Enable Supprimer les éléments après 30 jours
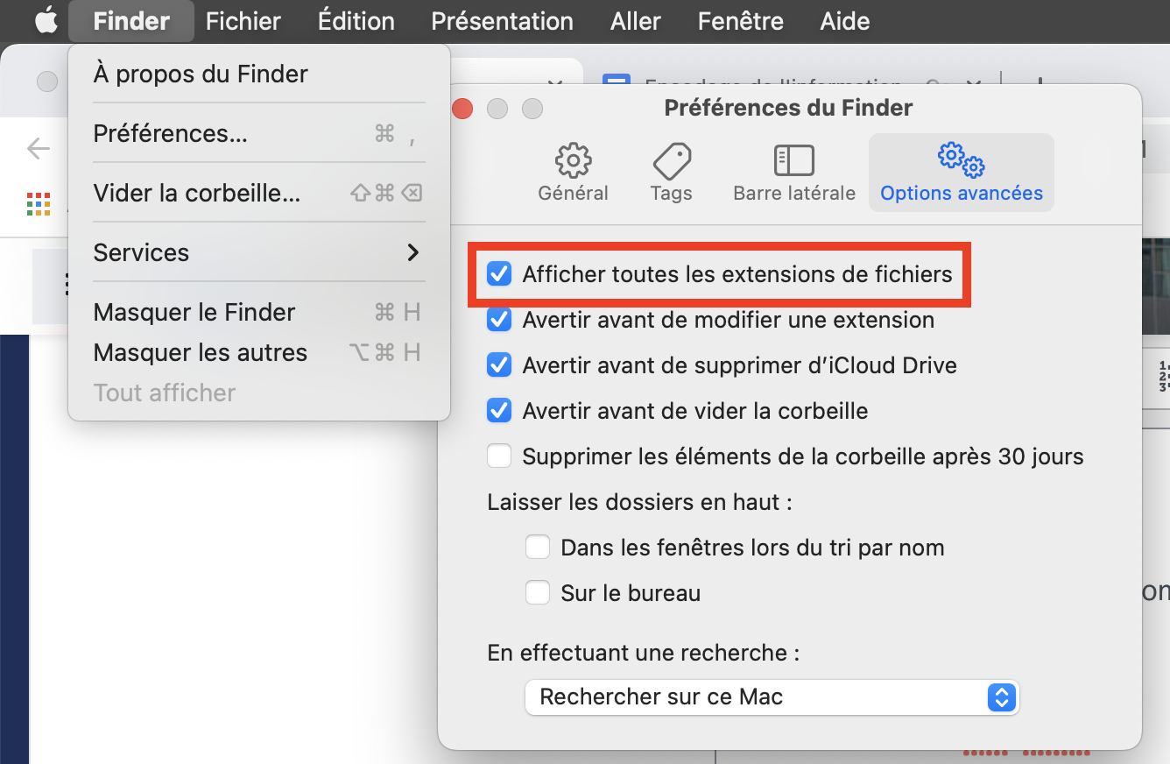 click(x=499, y=456)
